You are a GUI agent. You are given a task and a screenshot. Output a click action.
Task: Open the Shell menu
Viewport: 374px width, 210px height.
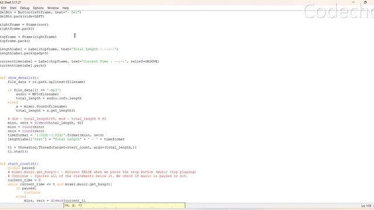(x=13, y=8)
